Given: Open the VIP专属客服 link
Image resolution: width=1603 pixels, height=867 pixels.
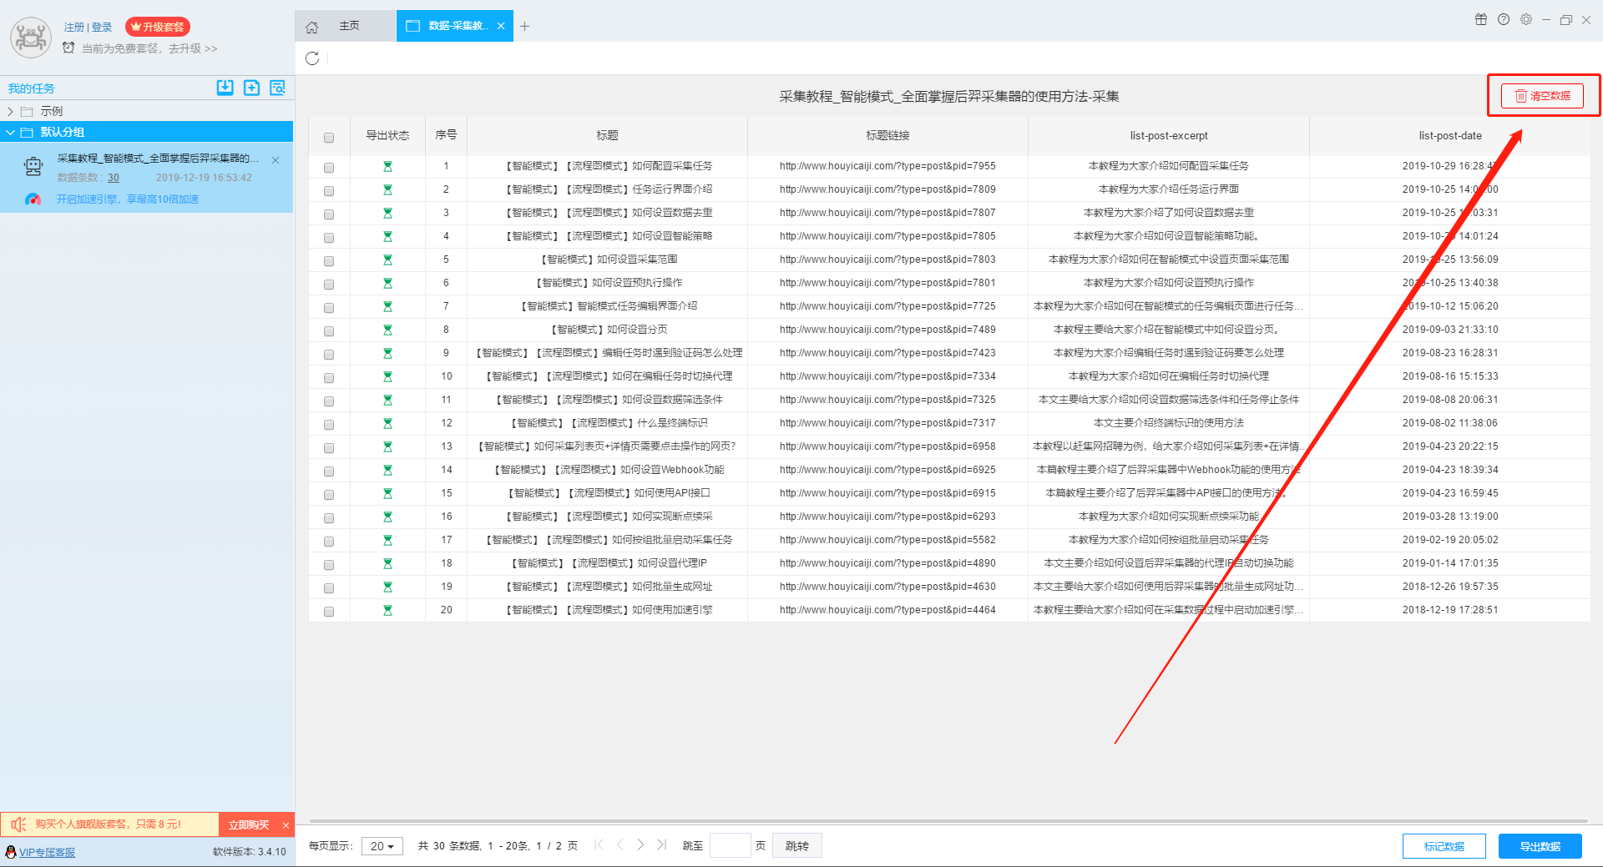Looking at the screenshot, I should 47,853.
